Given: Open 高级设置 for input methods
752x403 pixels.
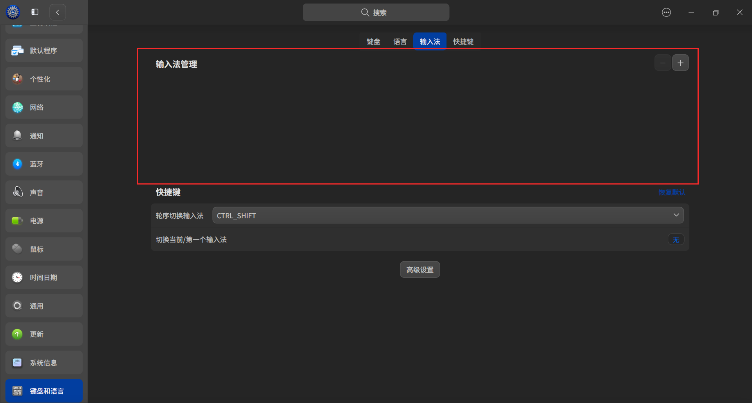Looking at the screenshot, I should (x=419, y=269).
